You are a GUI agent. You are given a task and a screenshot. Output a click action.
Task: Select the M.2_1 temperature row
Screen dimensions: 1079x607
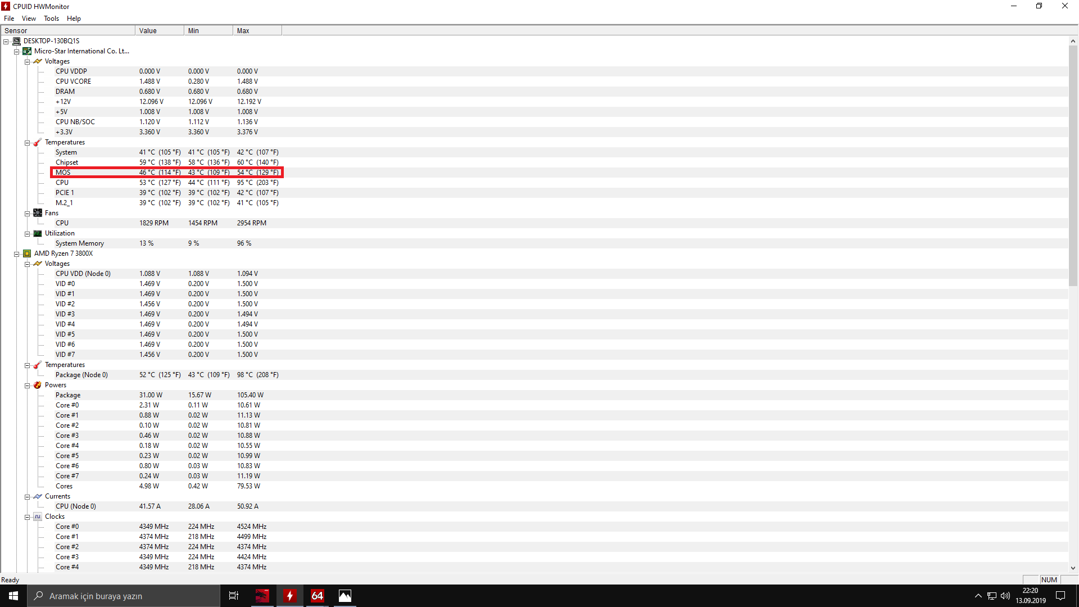click(x=534, y=203)
